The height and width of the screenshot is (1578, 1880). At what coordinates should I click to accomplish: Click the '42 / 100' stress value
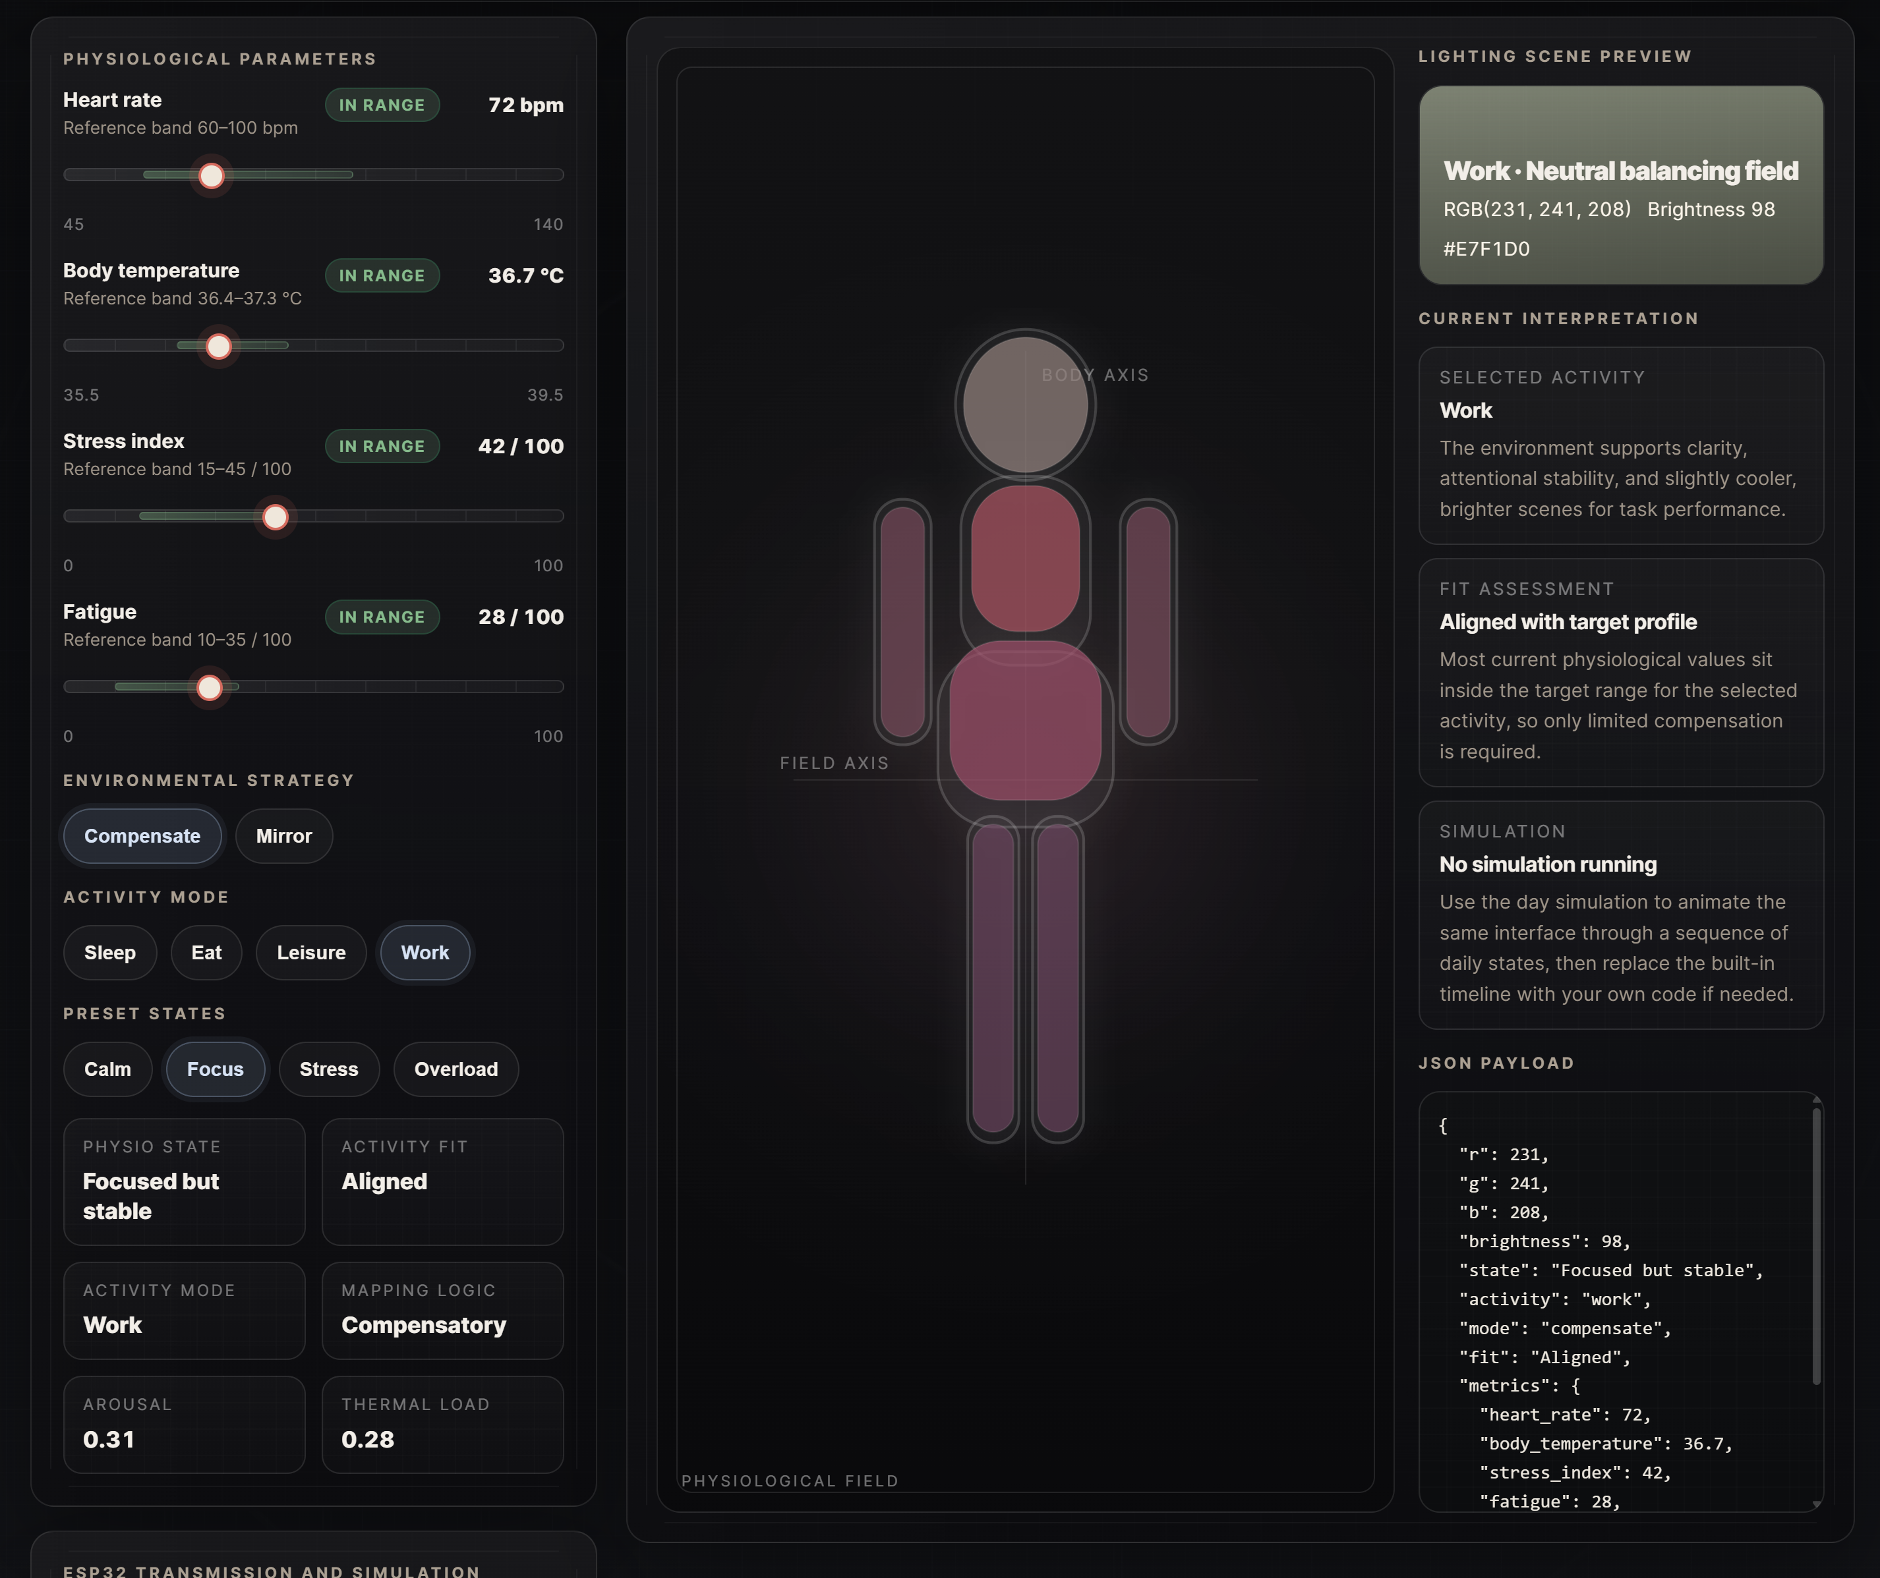tap(521, 446)
